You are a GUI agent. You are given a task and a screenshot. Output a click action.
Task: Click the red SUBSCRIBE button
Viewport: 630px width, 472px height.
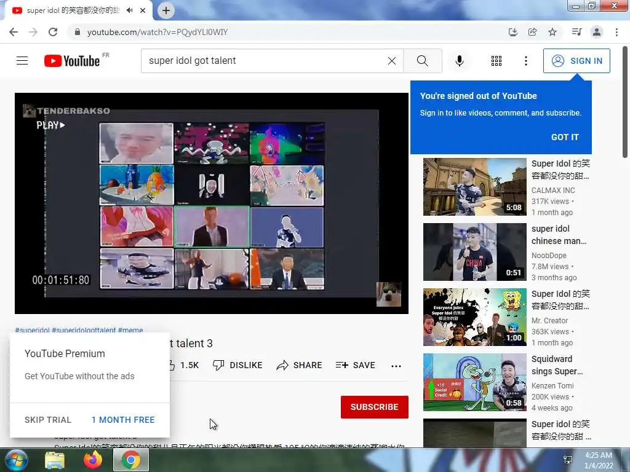375,407
